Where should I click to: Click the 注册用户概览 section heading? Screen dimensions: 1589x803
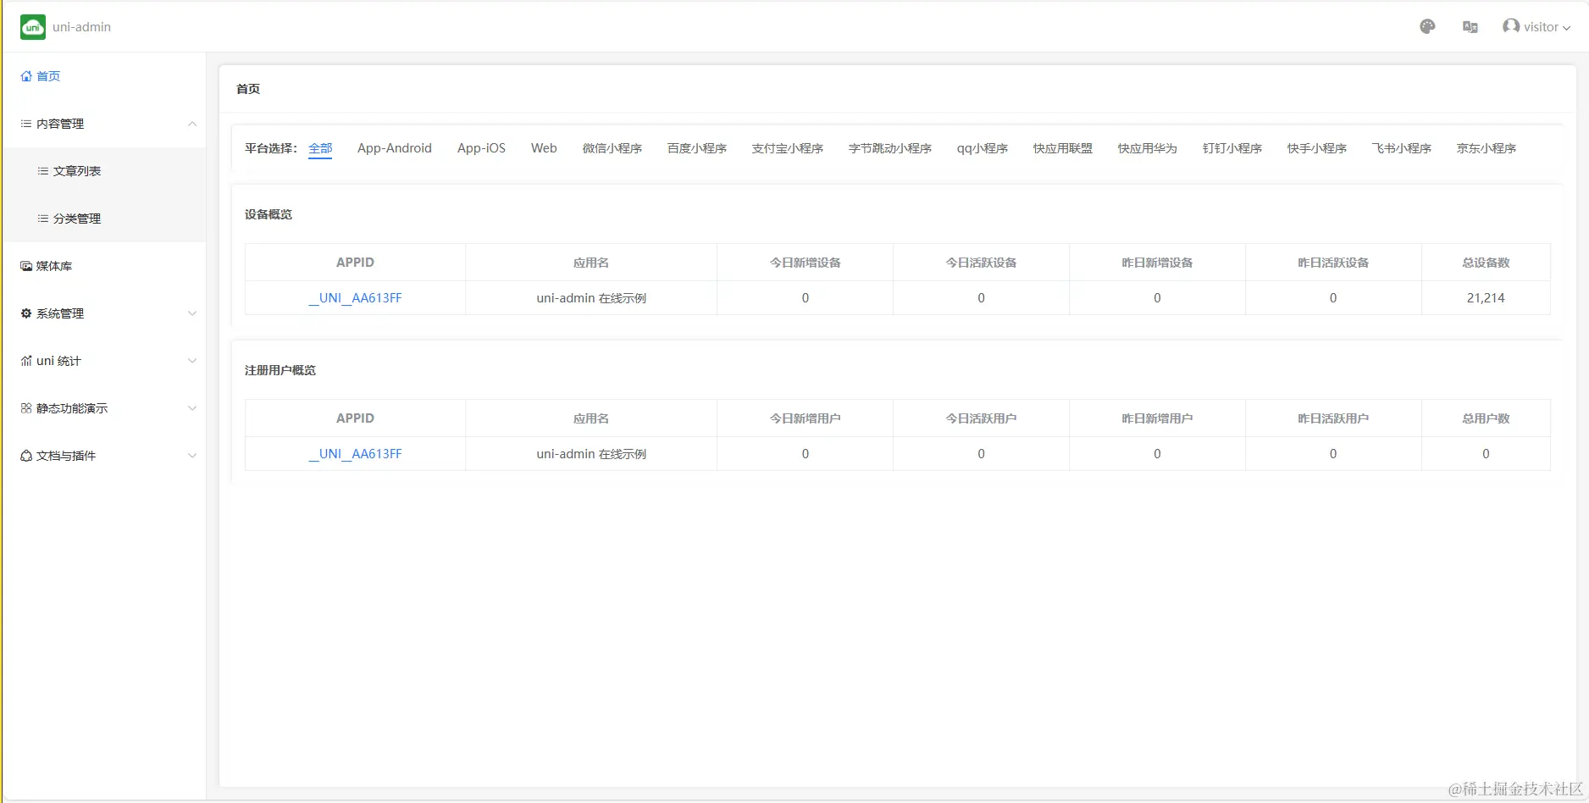click(x=280, y=370)
